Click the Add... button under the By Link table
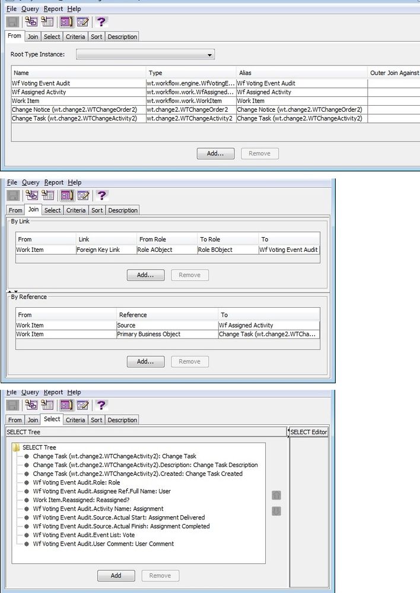 pos(145,275)
